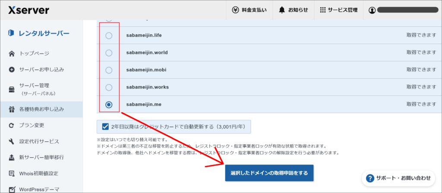This screenshot has width=442, height=193.
Task: Open サービス管理 menu in the header
Action: [x=338, y=10]
